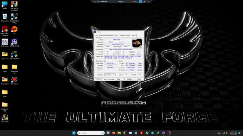Open the New folder (2) icon
243x136 pixels.
coord(14,69)
